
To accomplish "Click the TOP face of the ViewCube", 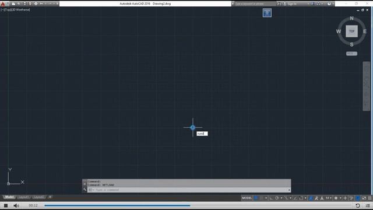I will (351, 31).
